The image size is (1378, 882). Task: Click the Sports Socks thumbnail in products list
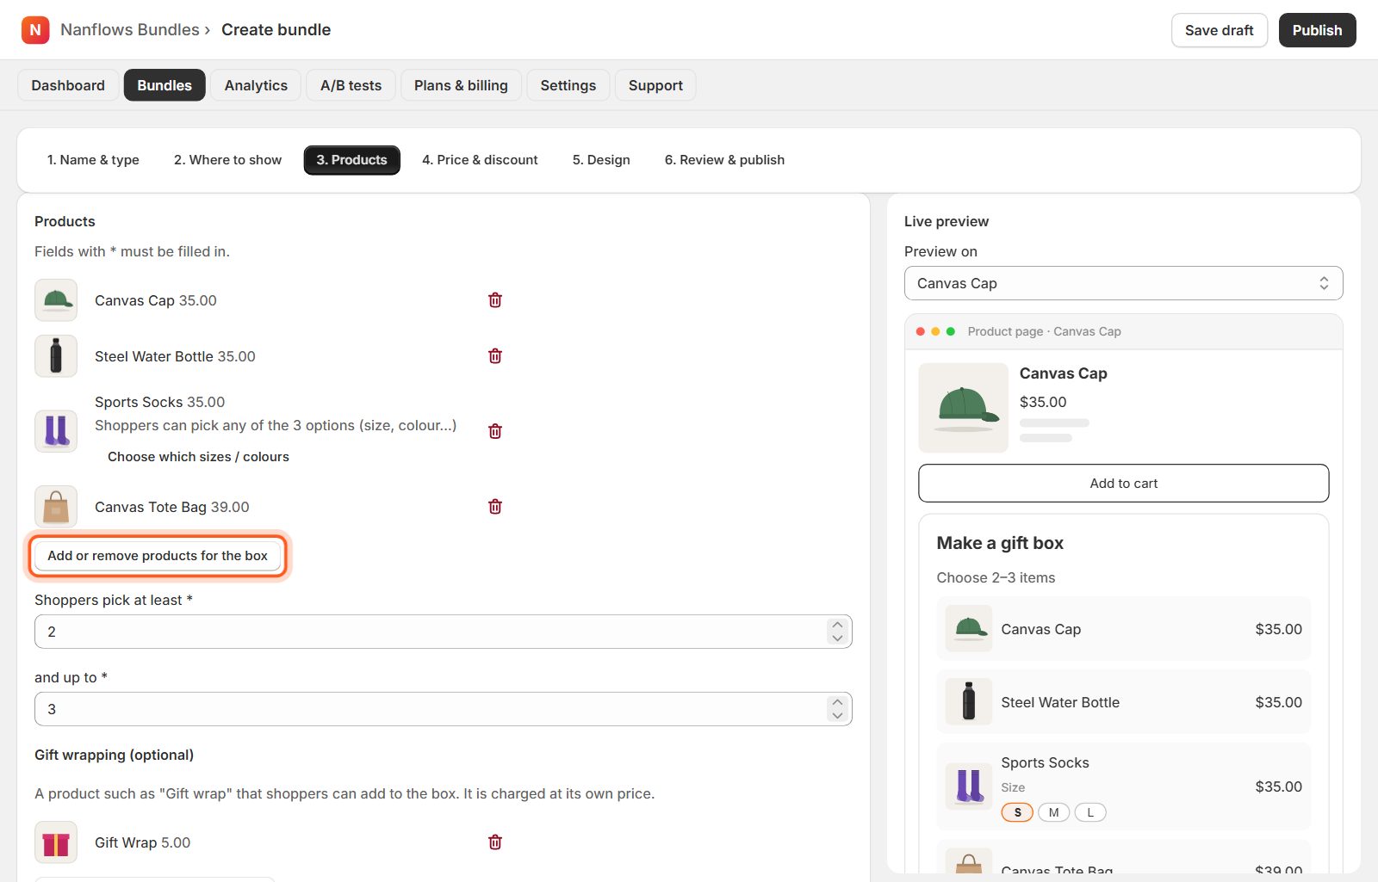(x=56, y=431)
